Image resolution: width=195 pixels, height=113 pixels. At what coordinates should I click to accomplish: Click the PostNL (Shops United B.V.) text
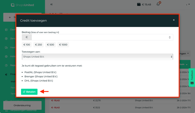click(x=40, y=72)
